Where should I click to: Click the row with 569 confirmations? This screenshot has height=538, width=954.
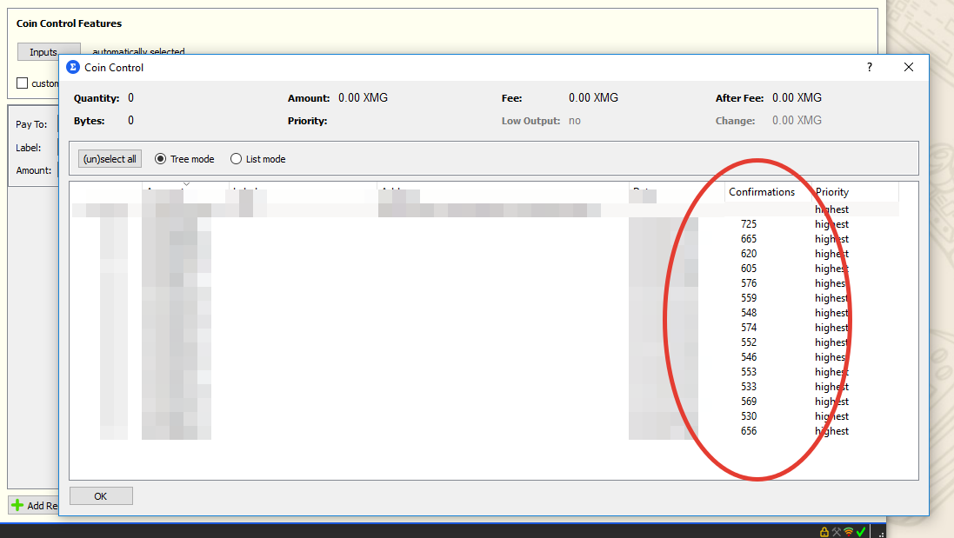[485, 402]
